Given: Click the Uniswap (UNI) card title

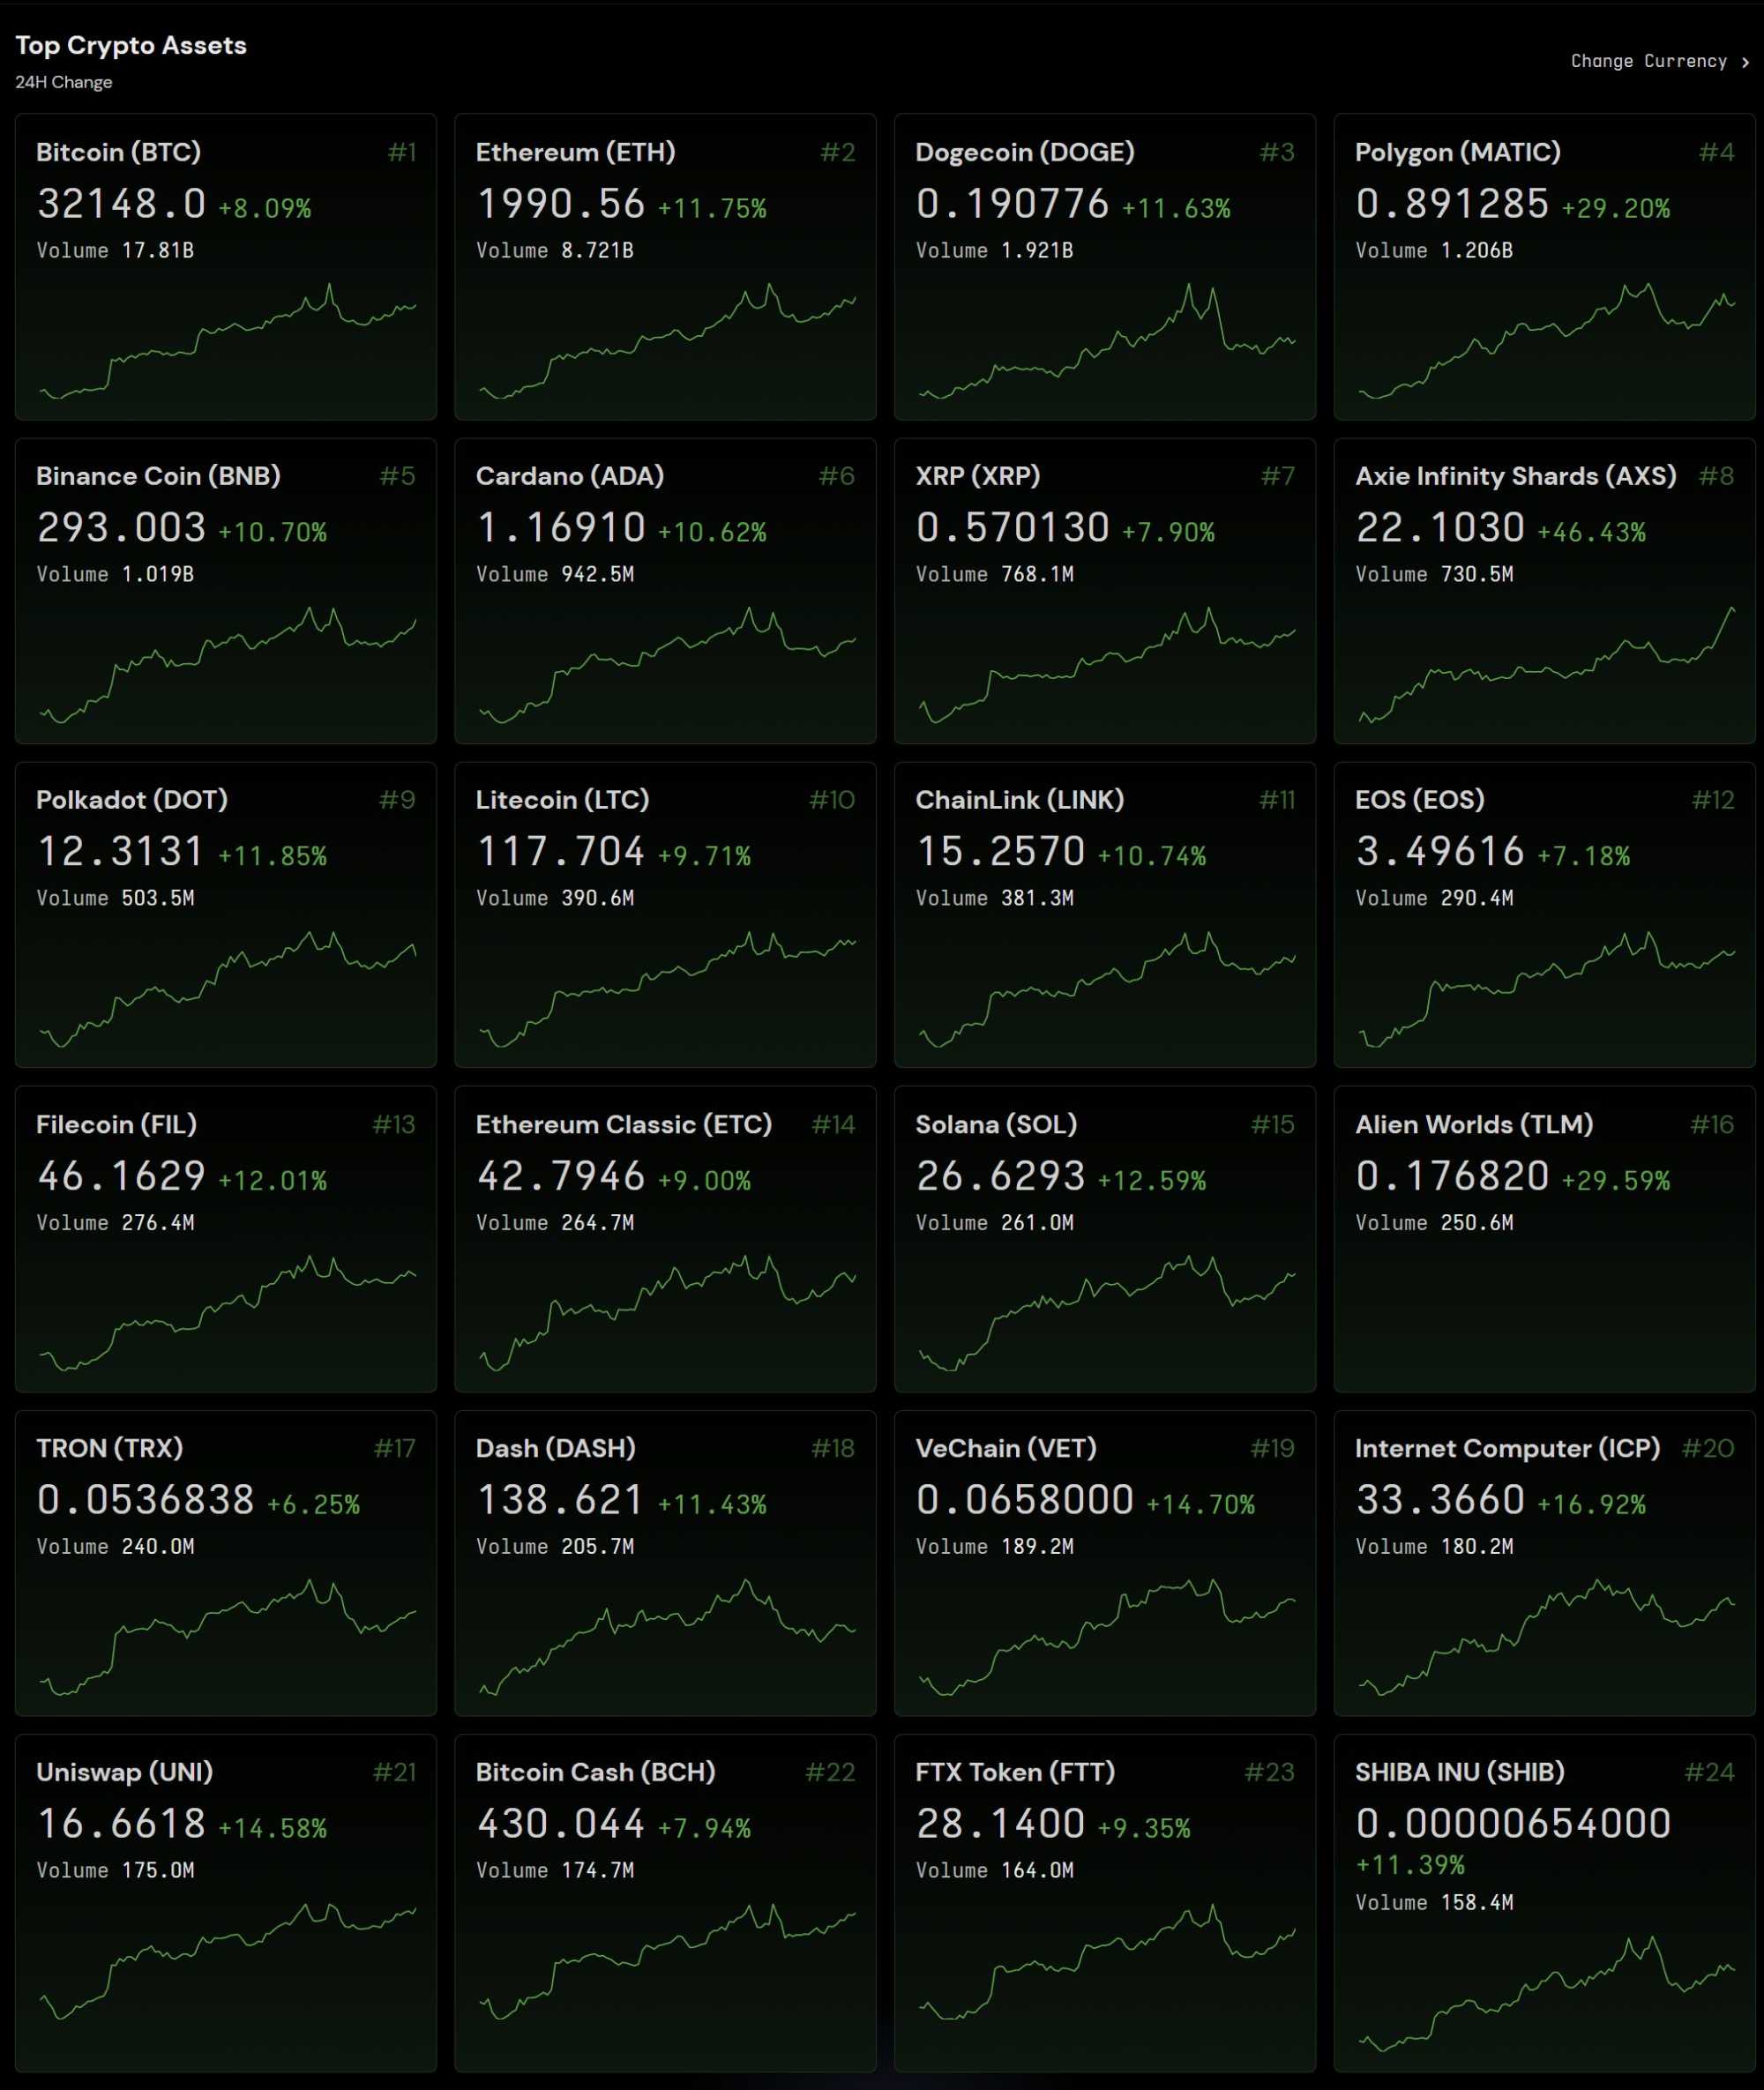Looking at the screenshot, I should coord(124,1772).
